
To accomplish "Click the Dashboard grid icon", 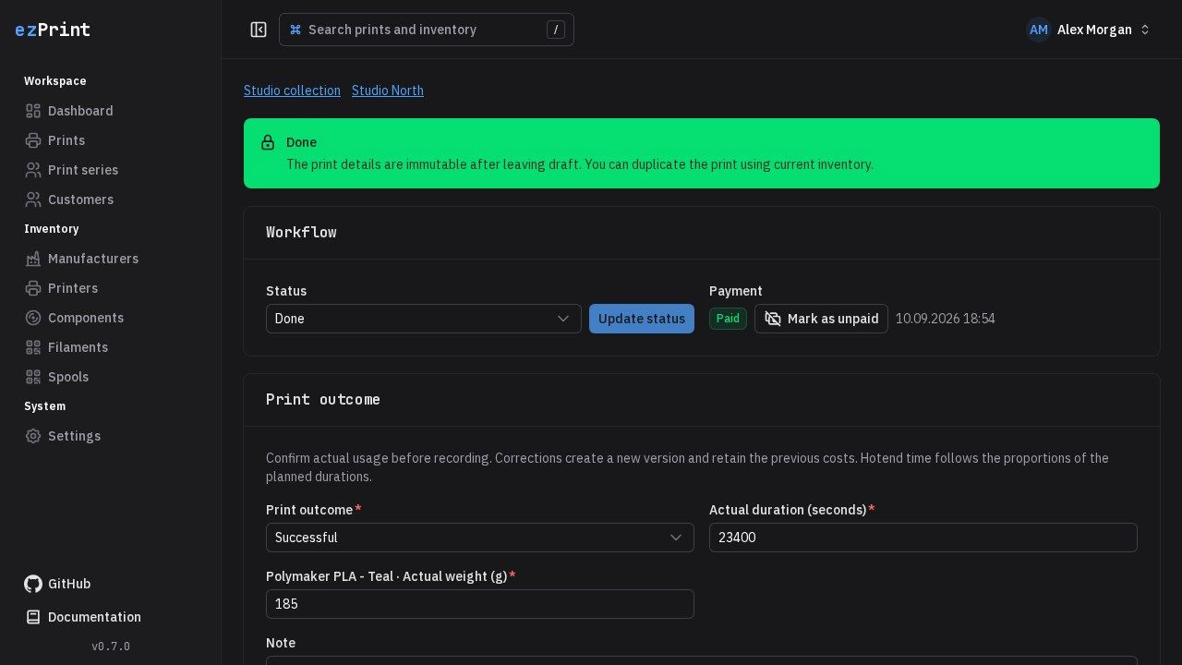I will point(33,111).
